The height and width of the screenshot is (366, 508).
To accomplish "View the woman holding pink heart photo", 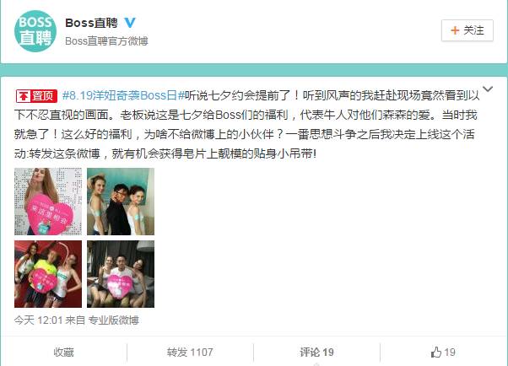I will click(48, 202).
